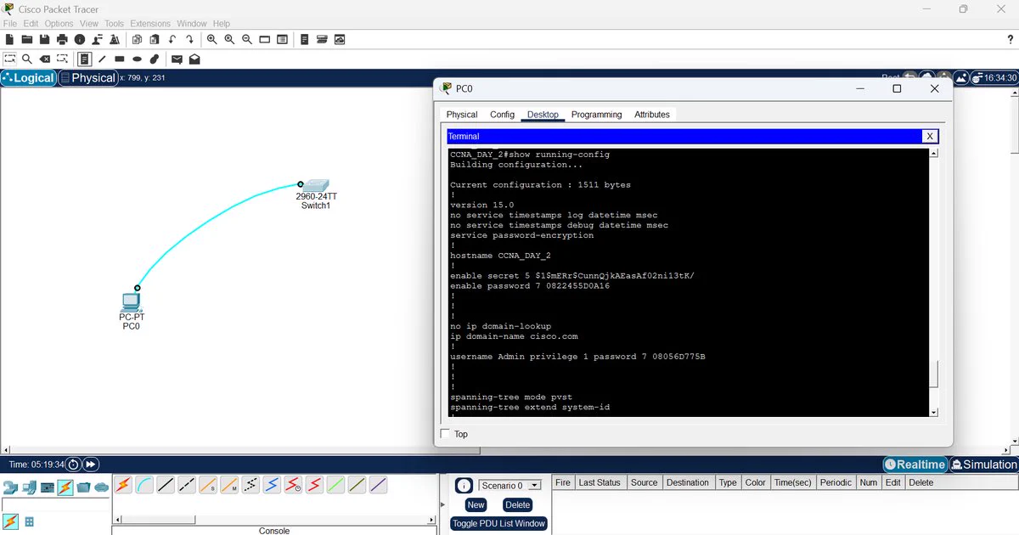Click the New file icon in main toolbar
Viewport: 1019px width, 535px height.
(9, 39)
